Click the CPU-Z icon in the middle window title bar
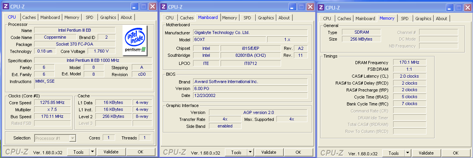 [x=164, y=7]
